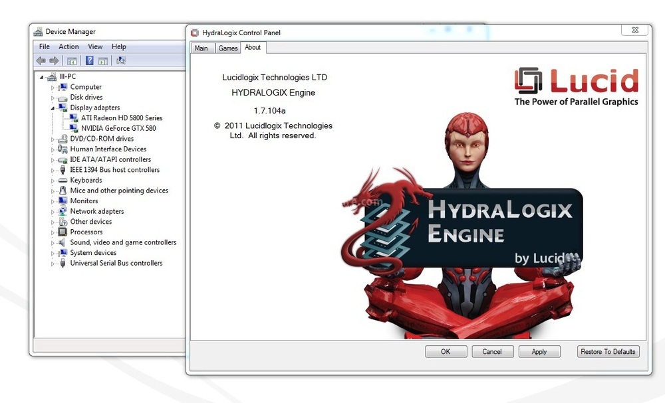Expand the Monitors node arrow
This screenshot has width=665, height=403.
pos(53,202)
